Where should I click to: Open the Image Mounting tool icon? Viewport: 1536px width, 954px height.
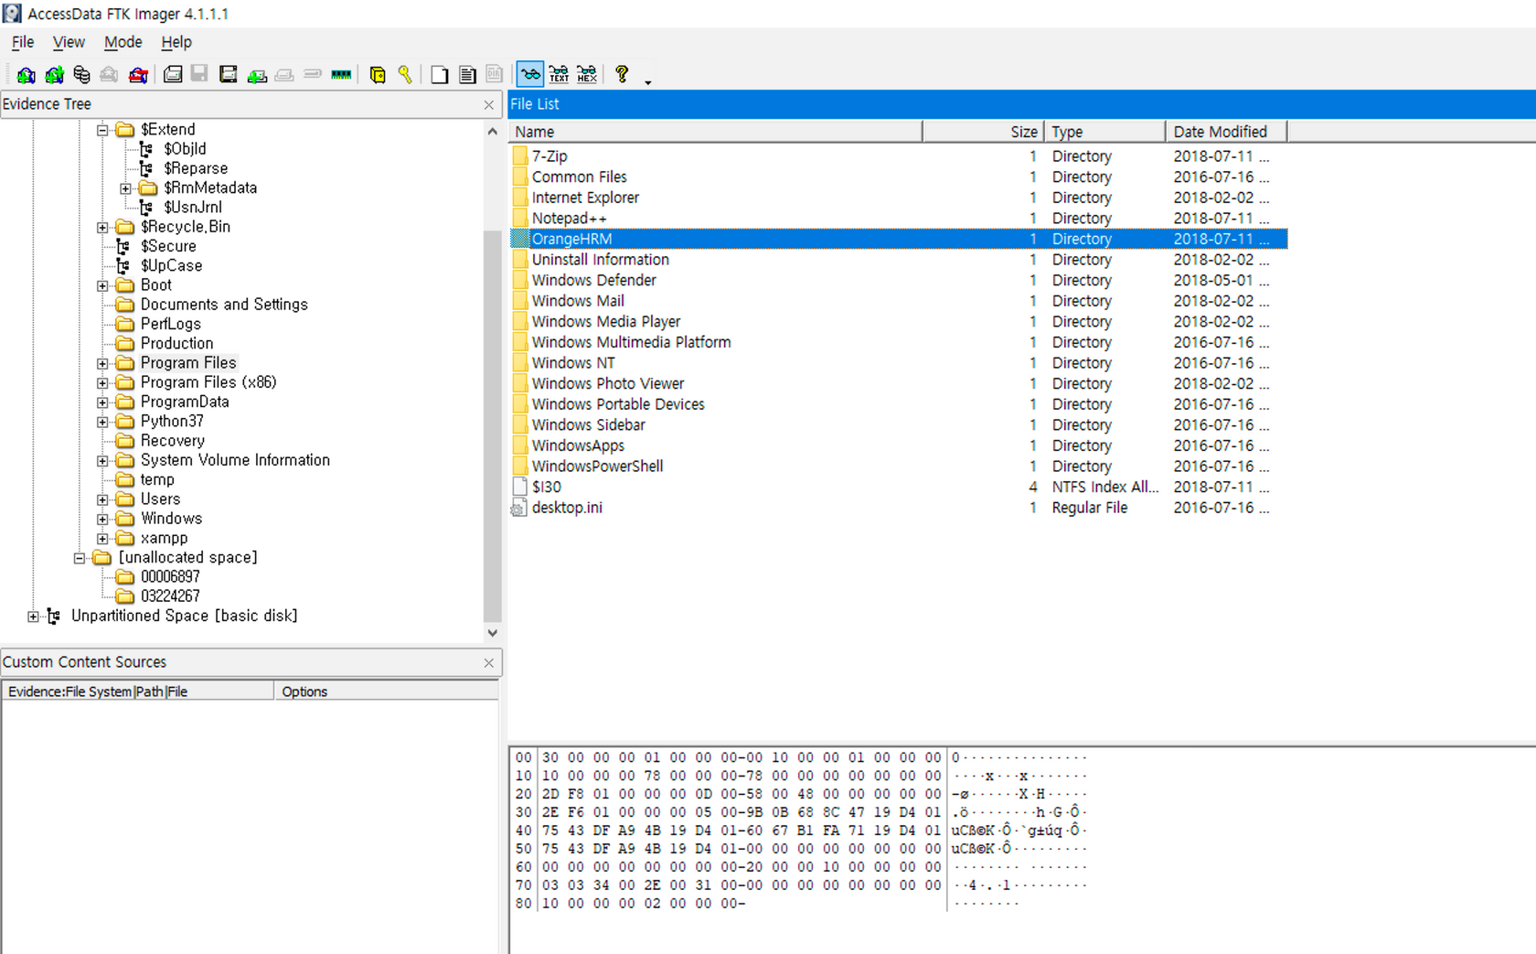[x=82, y=75]
